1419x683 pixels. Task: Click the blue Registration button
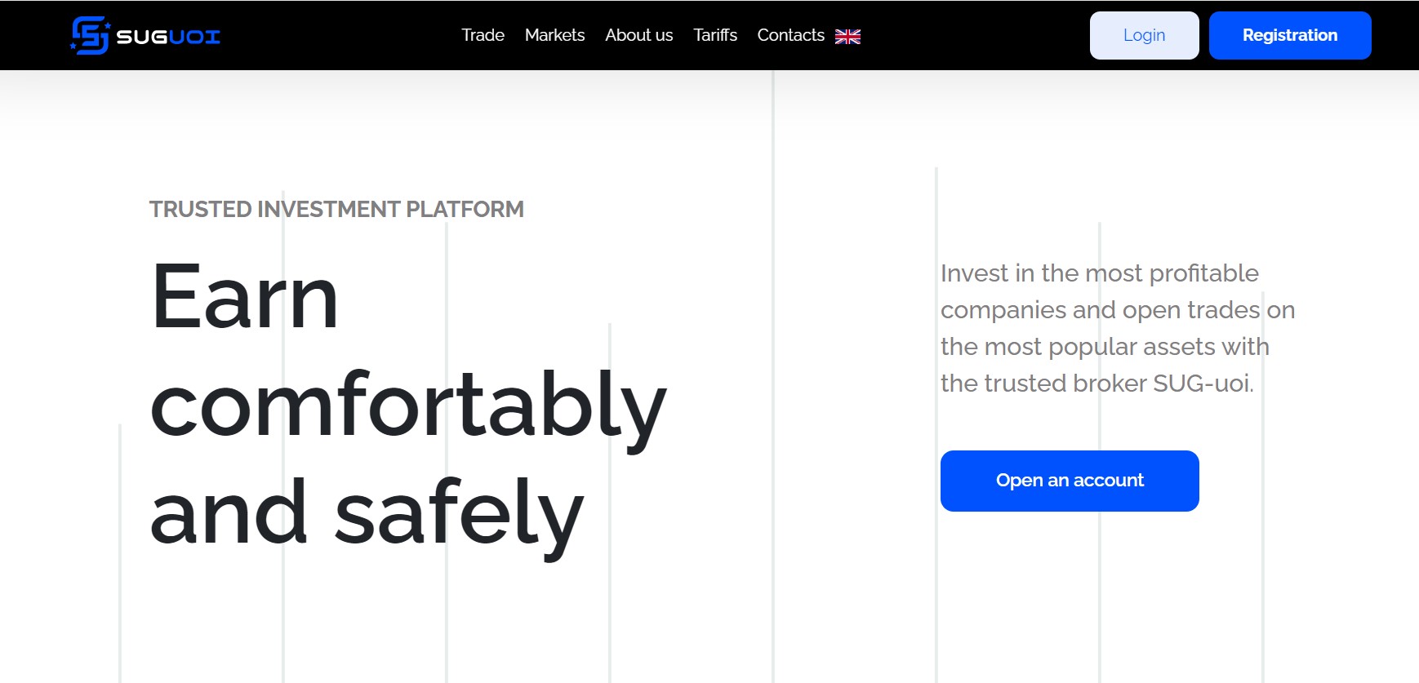(1290, 35)
